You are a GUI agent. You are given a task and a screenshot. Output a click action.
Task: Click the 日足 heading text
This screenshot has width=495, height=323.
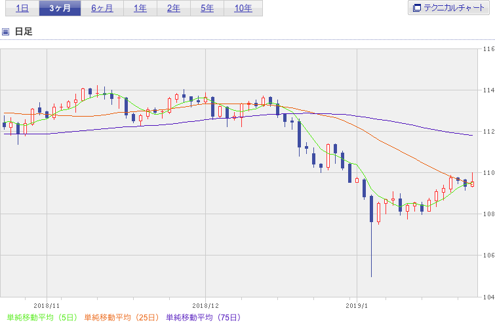tap(24, 31)
